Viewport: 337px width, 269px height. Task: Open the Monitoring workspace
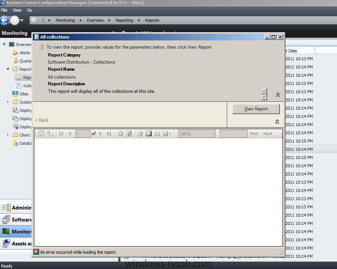(x=16, y=232)
